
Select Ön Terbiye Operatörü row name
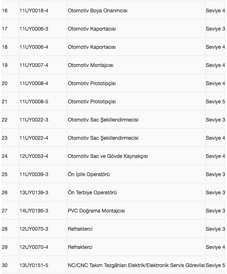[x=92, y=192]
